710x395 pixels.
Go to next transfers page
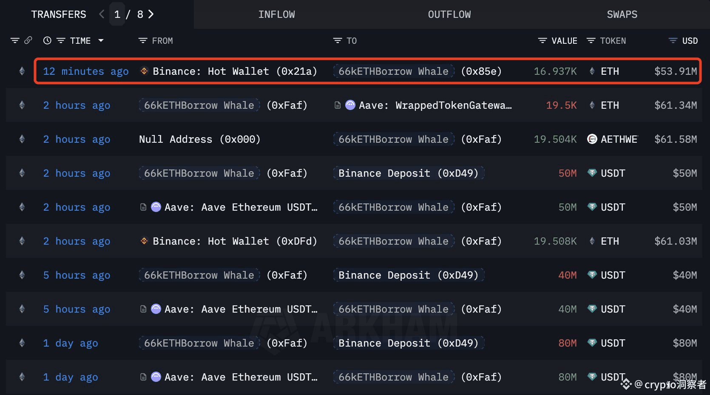(151, 14)
